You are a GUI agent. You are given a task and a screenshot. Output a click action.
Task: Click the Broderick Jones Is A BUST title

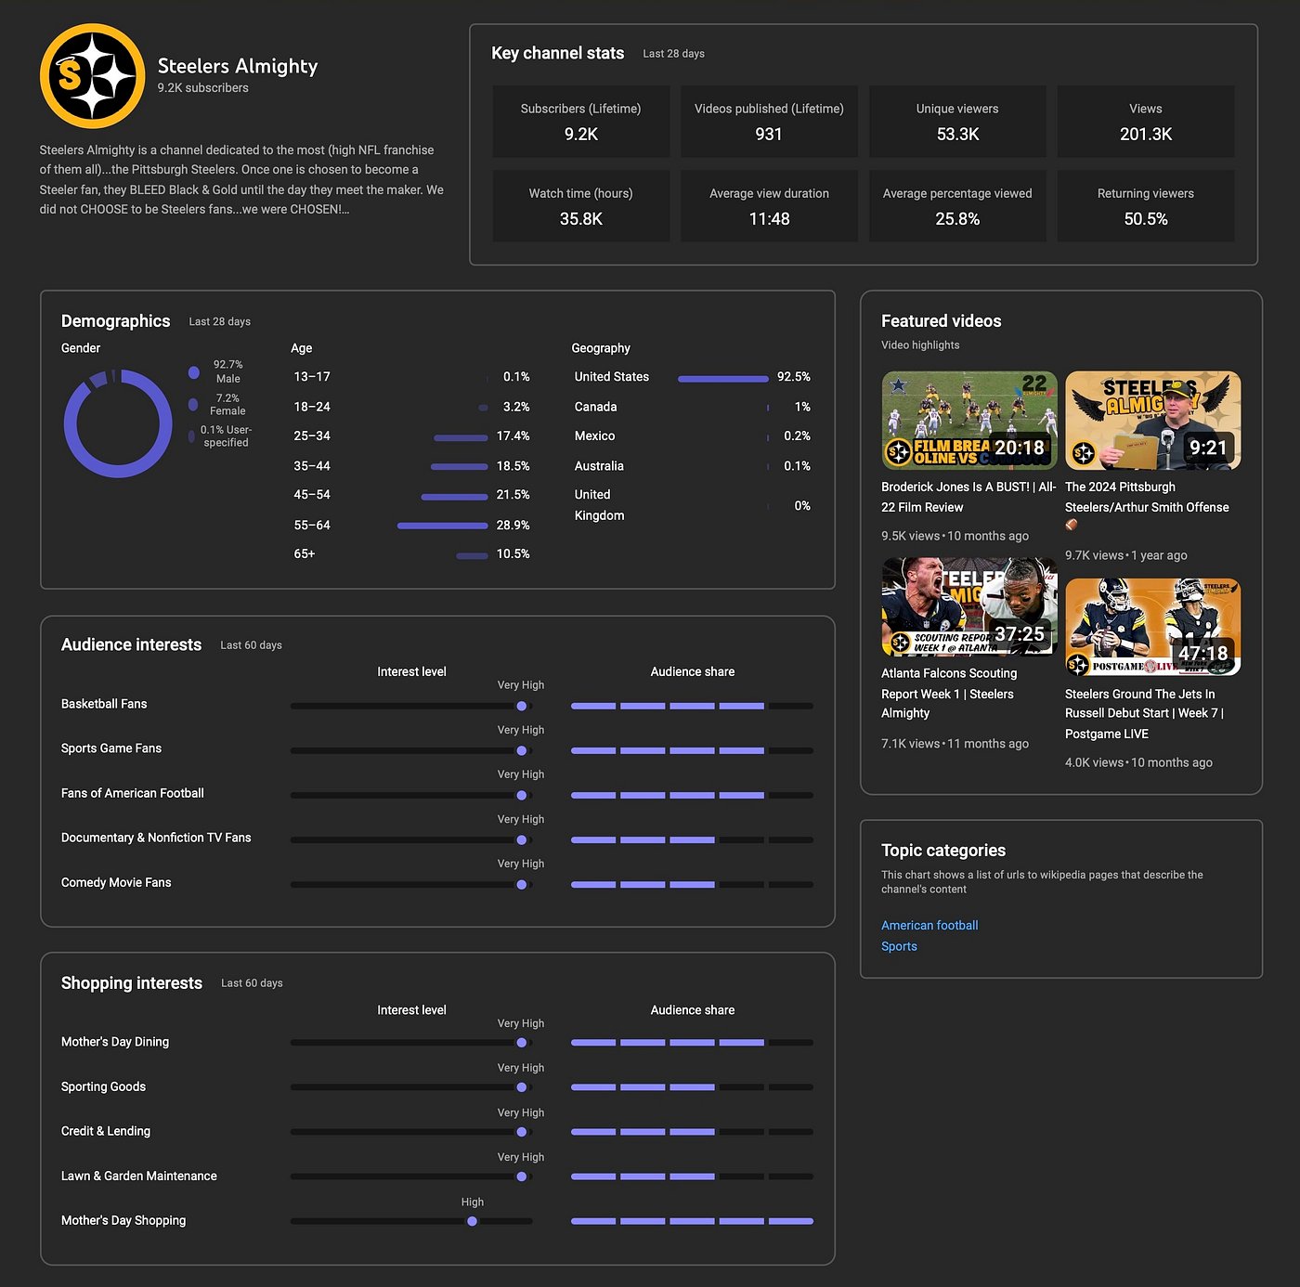[968, 497]
